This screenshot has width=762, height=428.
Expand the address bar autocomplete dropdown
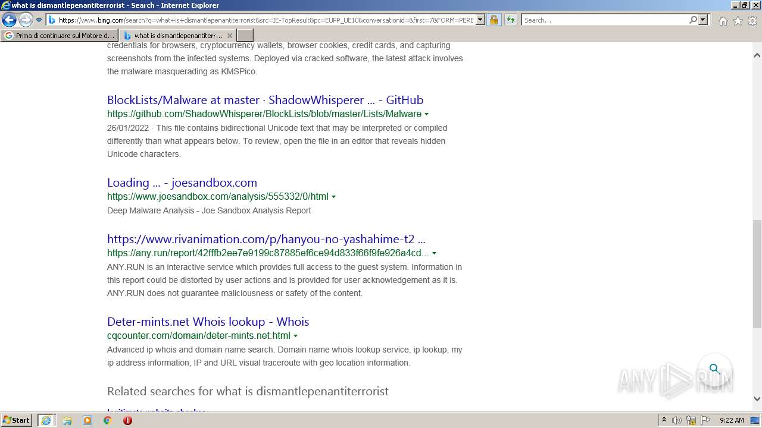point(480,20)
